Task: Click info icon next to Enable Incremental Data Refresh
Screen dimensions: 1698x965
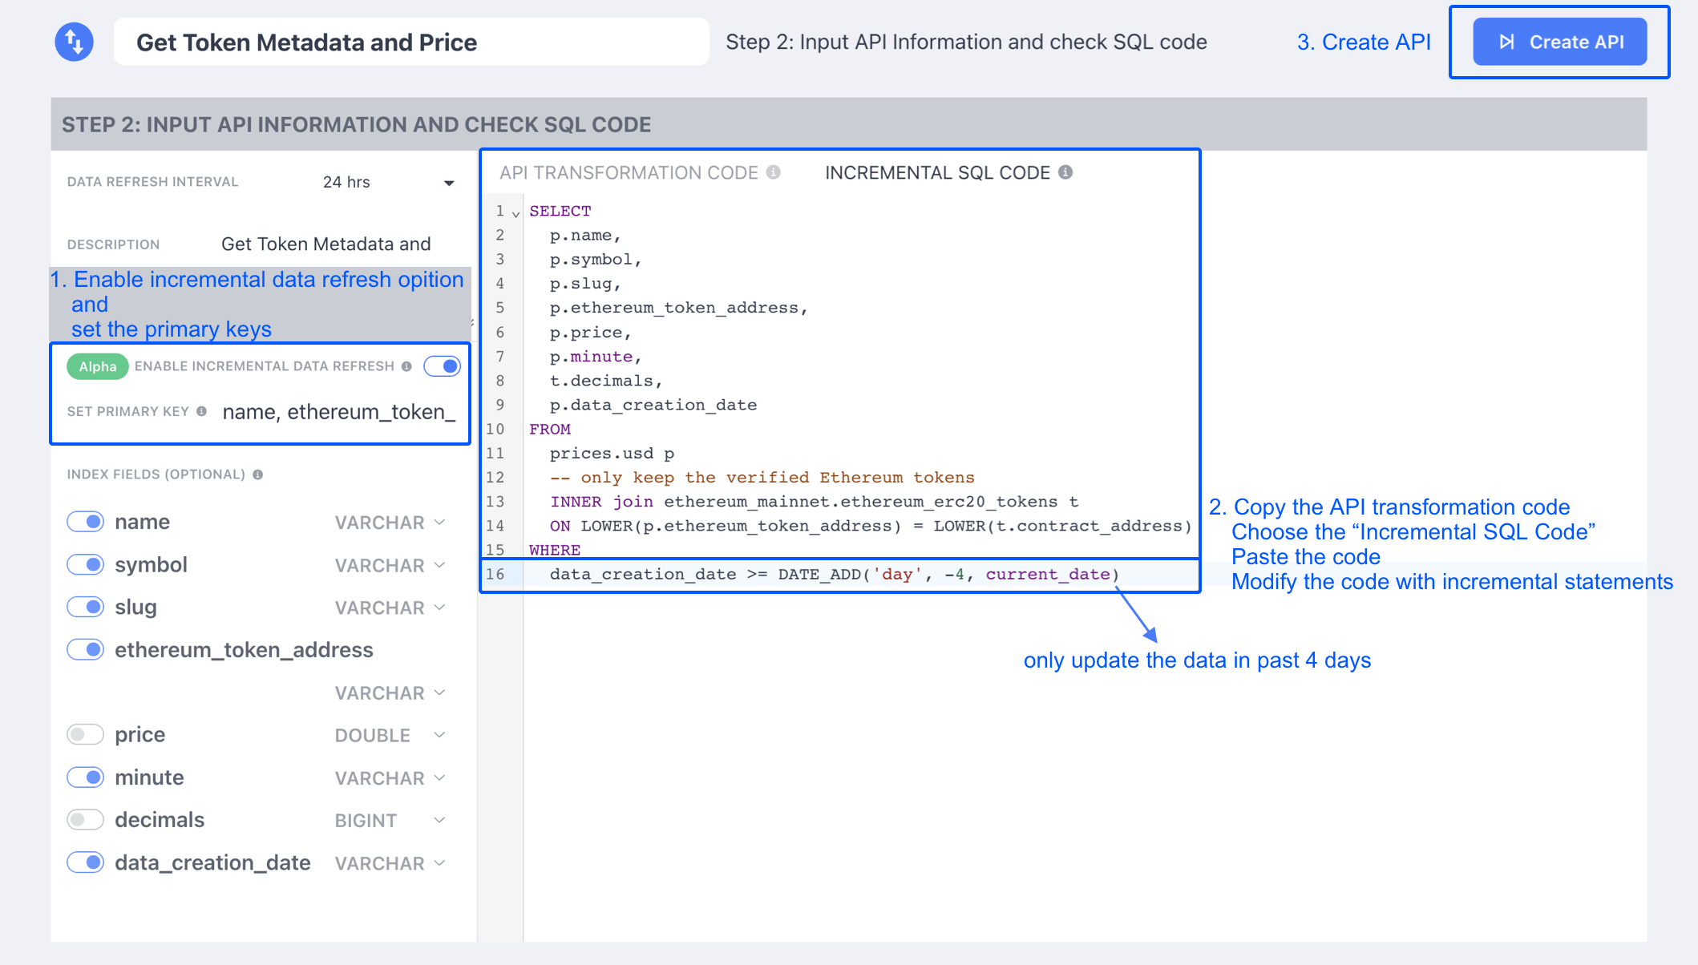Action: click(x=407, y=366)
